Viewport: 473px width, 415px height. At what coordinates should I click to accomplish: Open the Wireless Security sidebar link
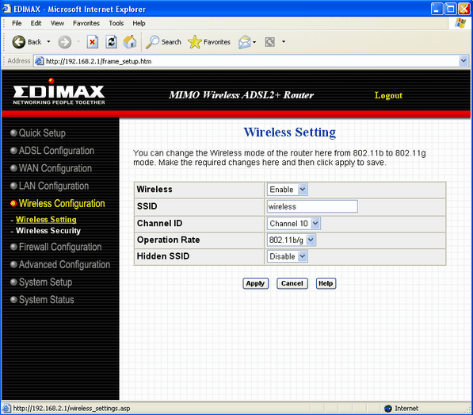48,231
